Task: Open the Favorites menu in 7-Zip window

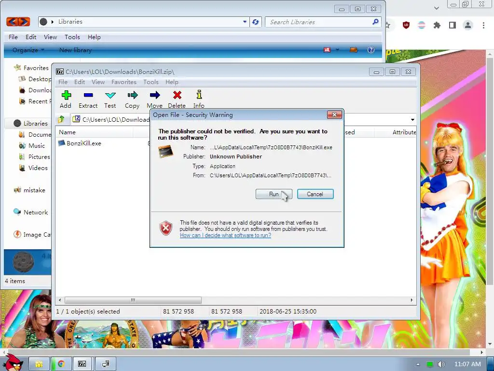Action: pyautogui.click(x=124, y=82)
